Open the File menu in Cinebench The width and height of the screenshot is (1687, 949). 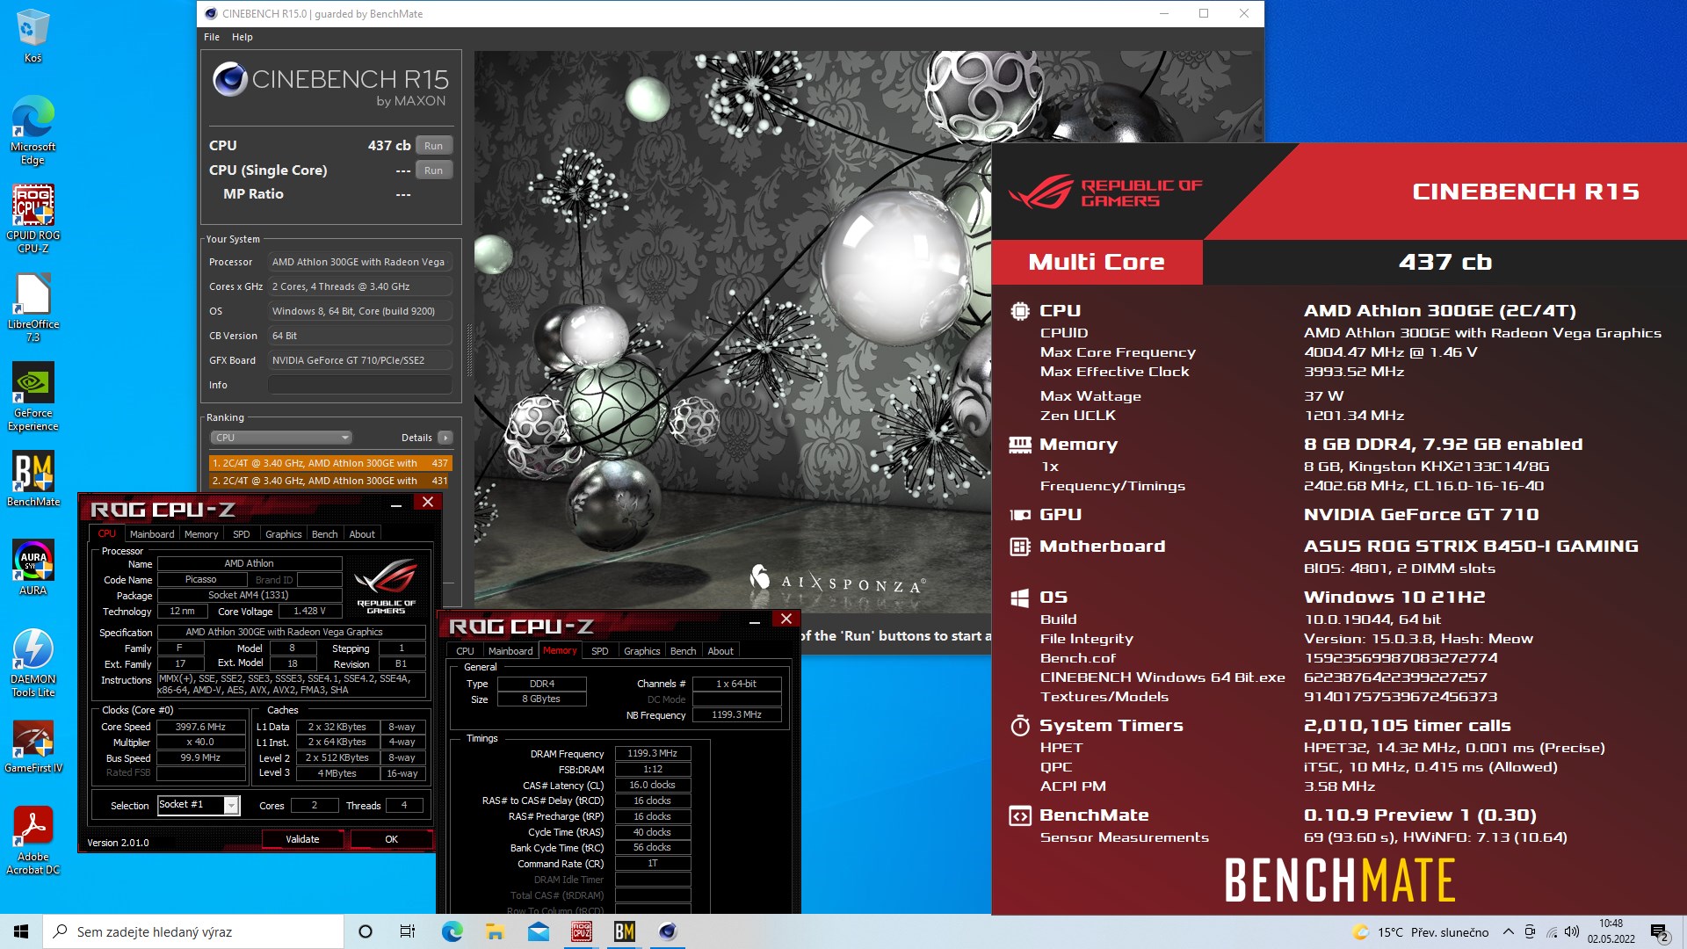pyautogui.click(x=212, y=37)
